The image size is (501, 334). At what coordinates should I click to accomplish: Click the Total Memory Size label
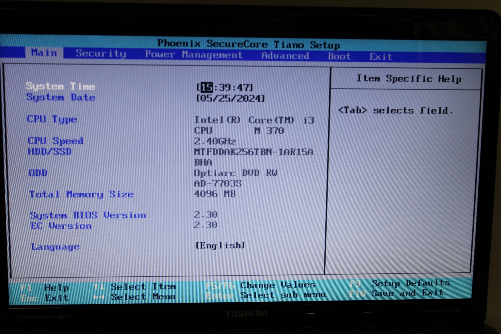tap(81, 194)
